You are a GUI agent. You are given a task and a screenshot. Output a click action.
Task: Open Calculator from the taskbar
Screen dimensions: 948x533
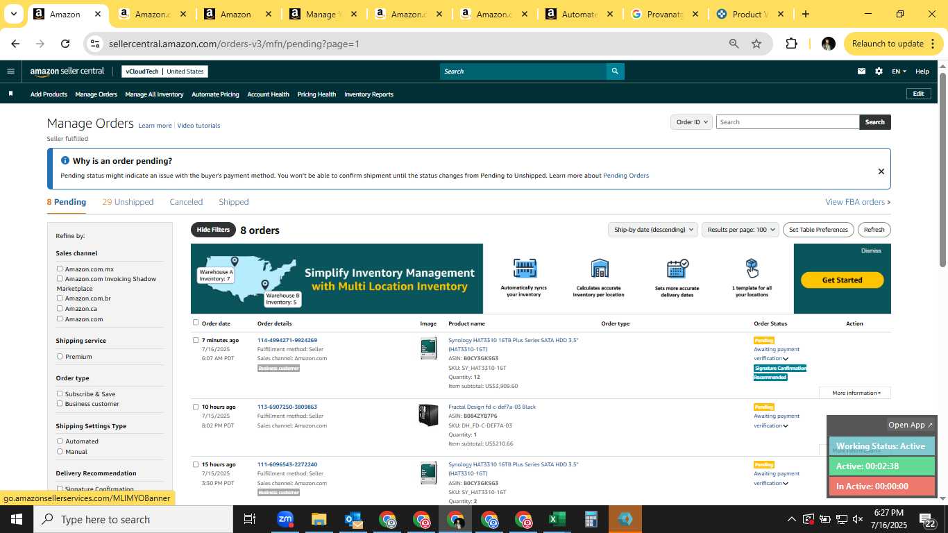click(x=591, y=519)
